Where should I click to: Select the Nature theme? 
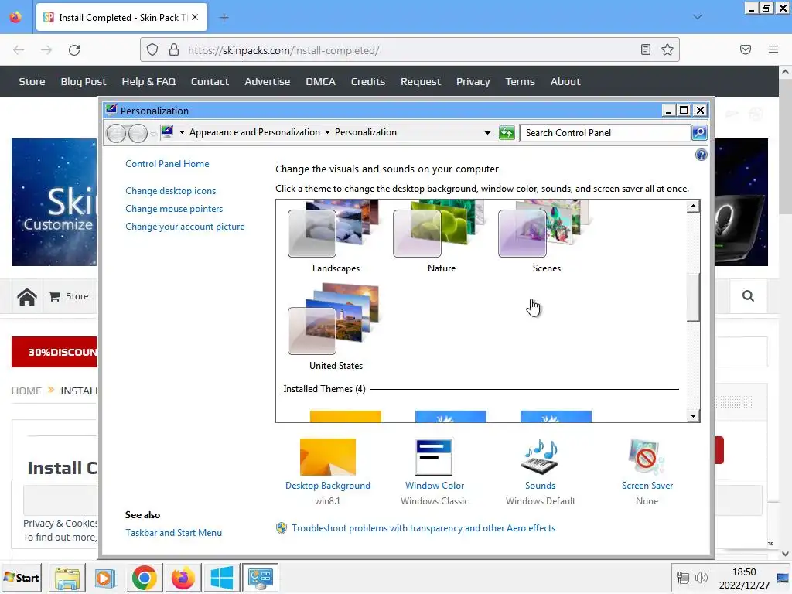tap(441, 237)
